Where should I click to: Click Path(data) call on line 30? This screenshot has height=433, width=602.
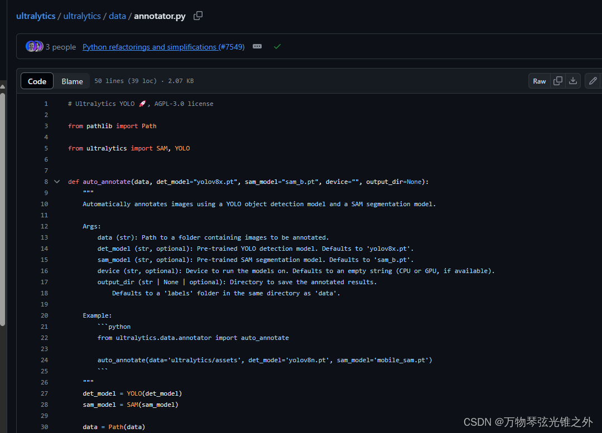(x=127, y=427)
